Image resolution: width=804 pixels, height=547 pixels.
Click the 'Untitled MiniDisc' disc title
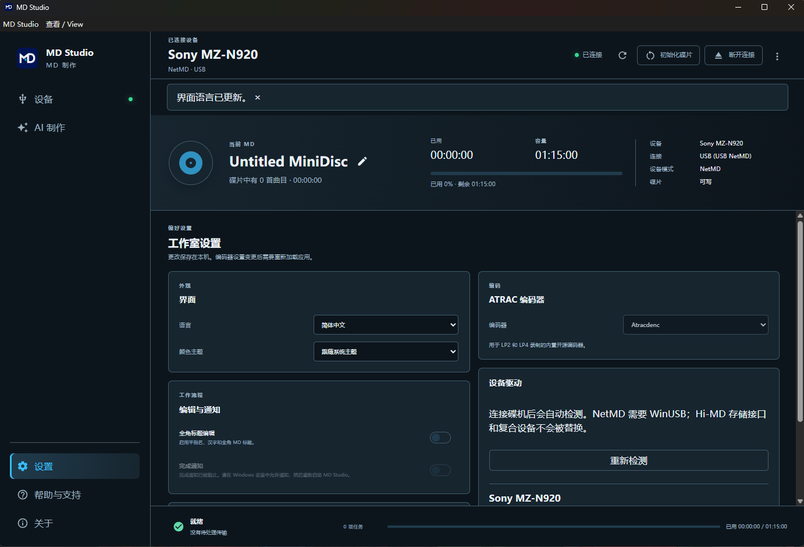(289, 161)
